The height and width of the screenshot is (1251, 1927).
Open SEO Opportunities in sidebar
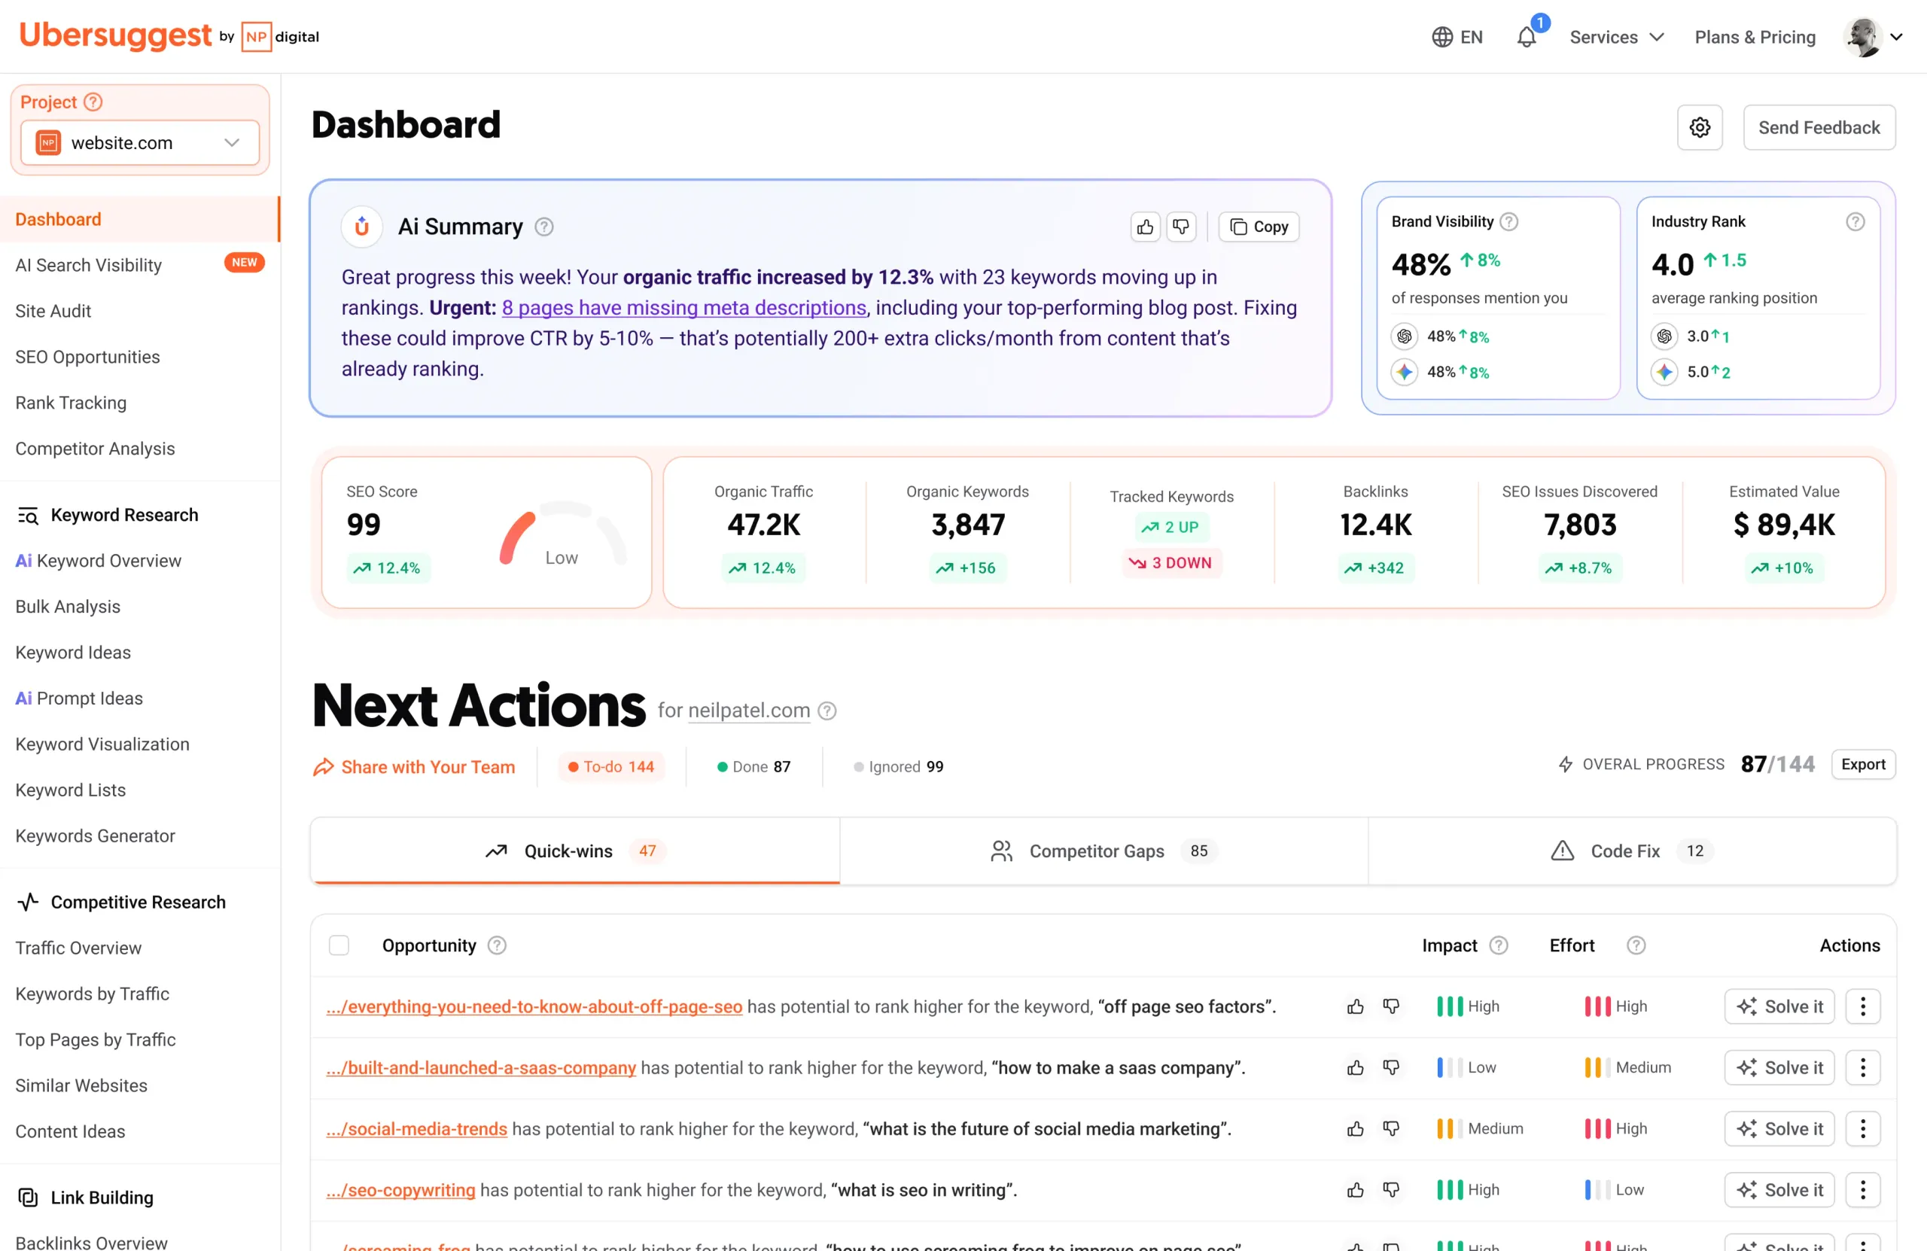pos(87,357)
